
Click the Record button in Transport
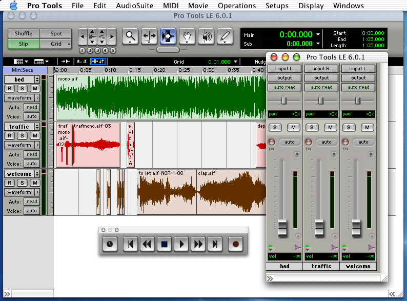235,244
